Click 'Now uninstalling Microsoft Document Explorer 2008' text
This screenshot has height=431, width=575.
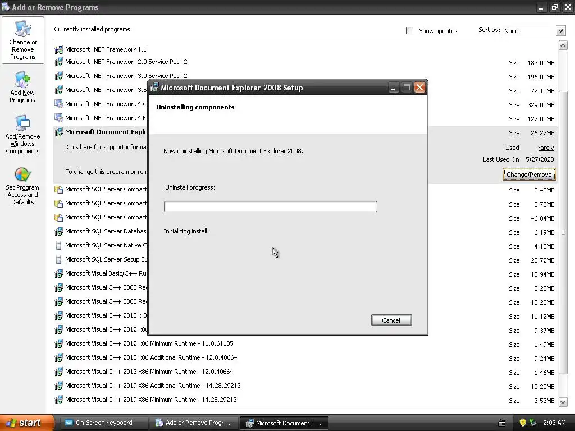click(233, 151)
